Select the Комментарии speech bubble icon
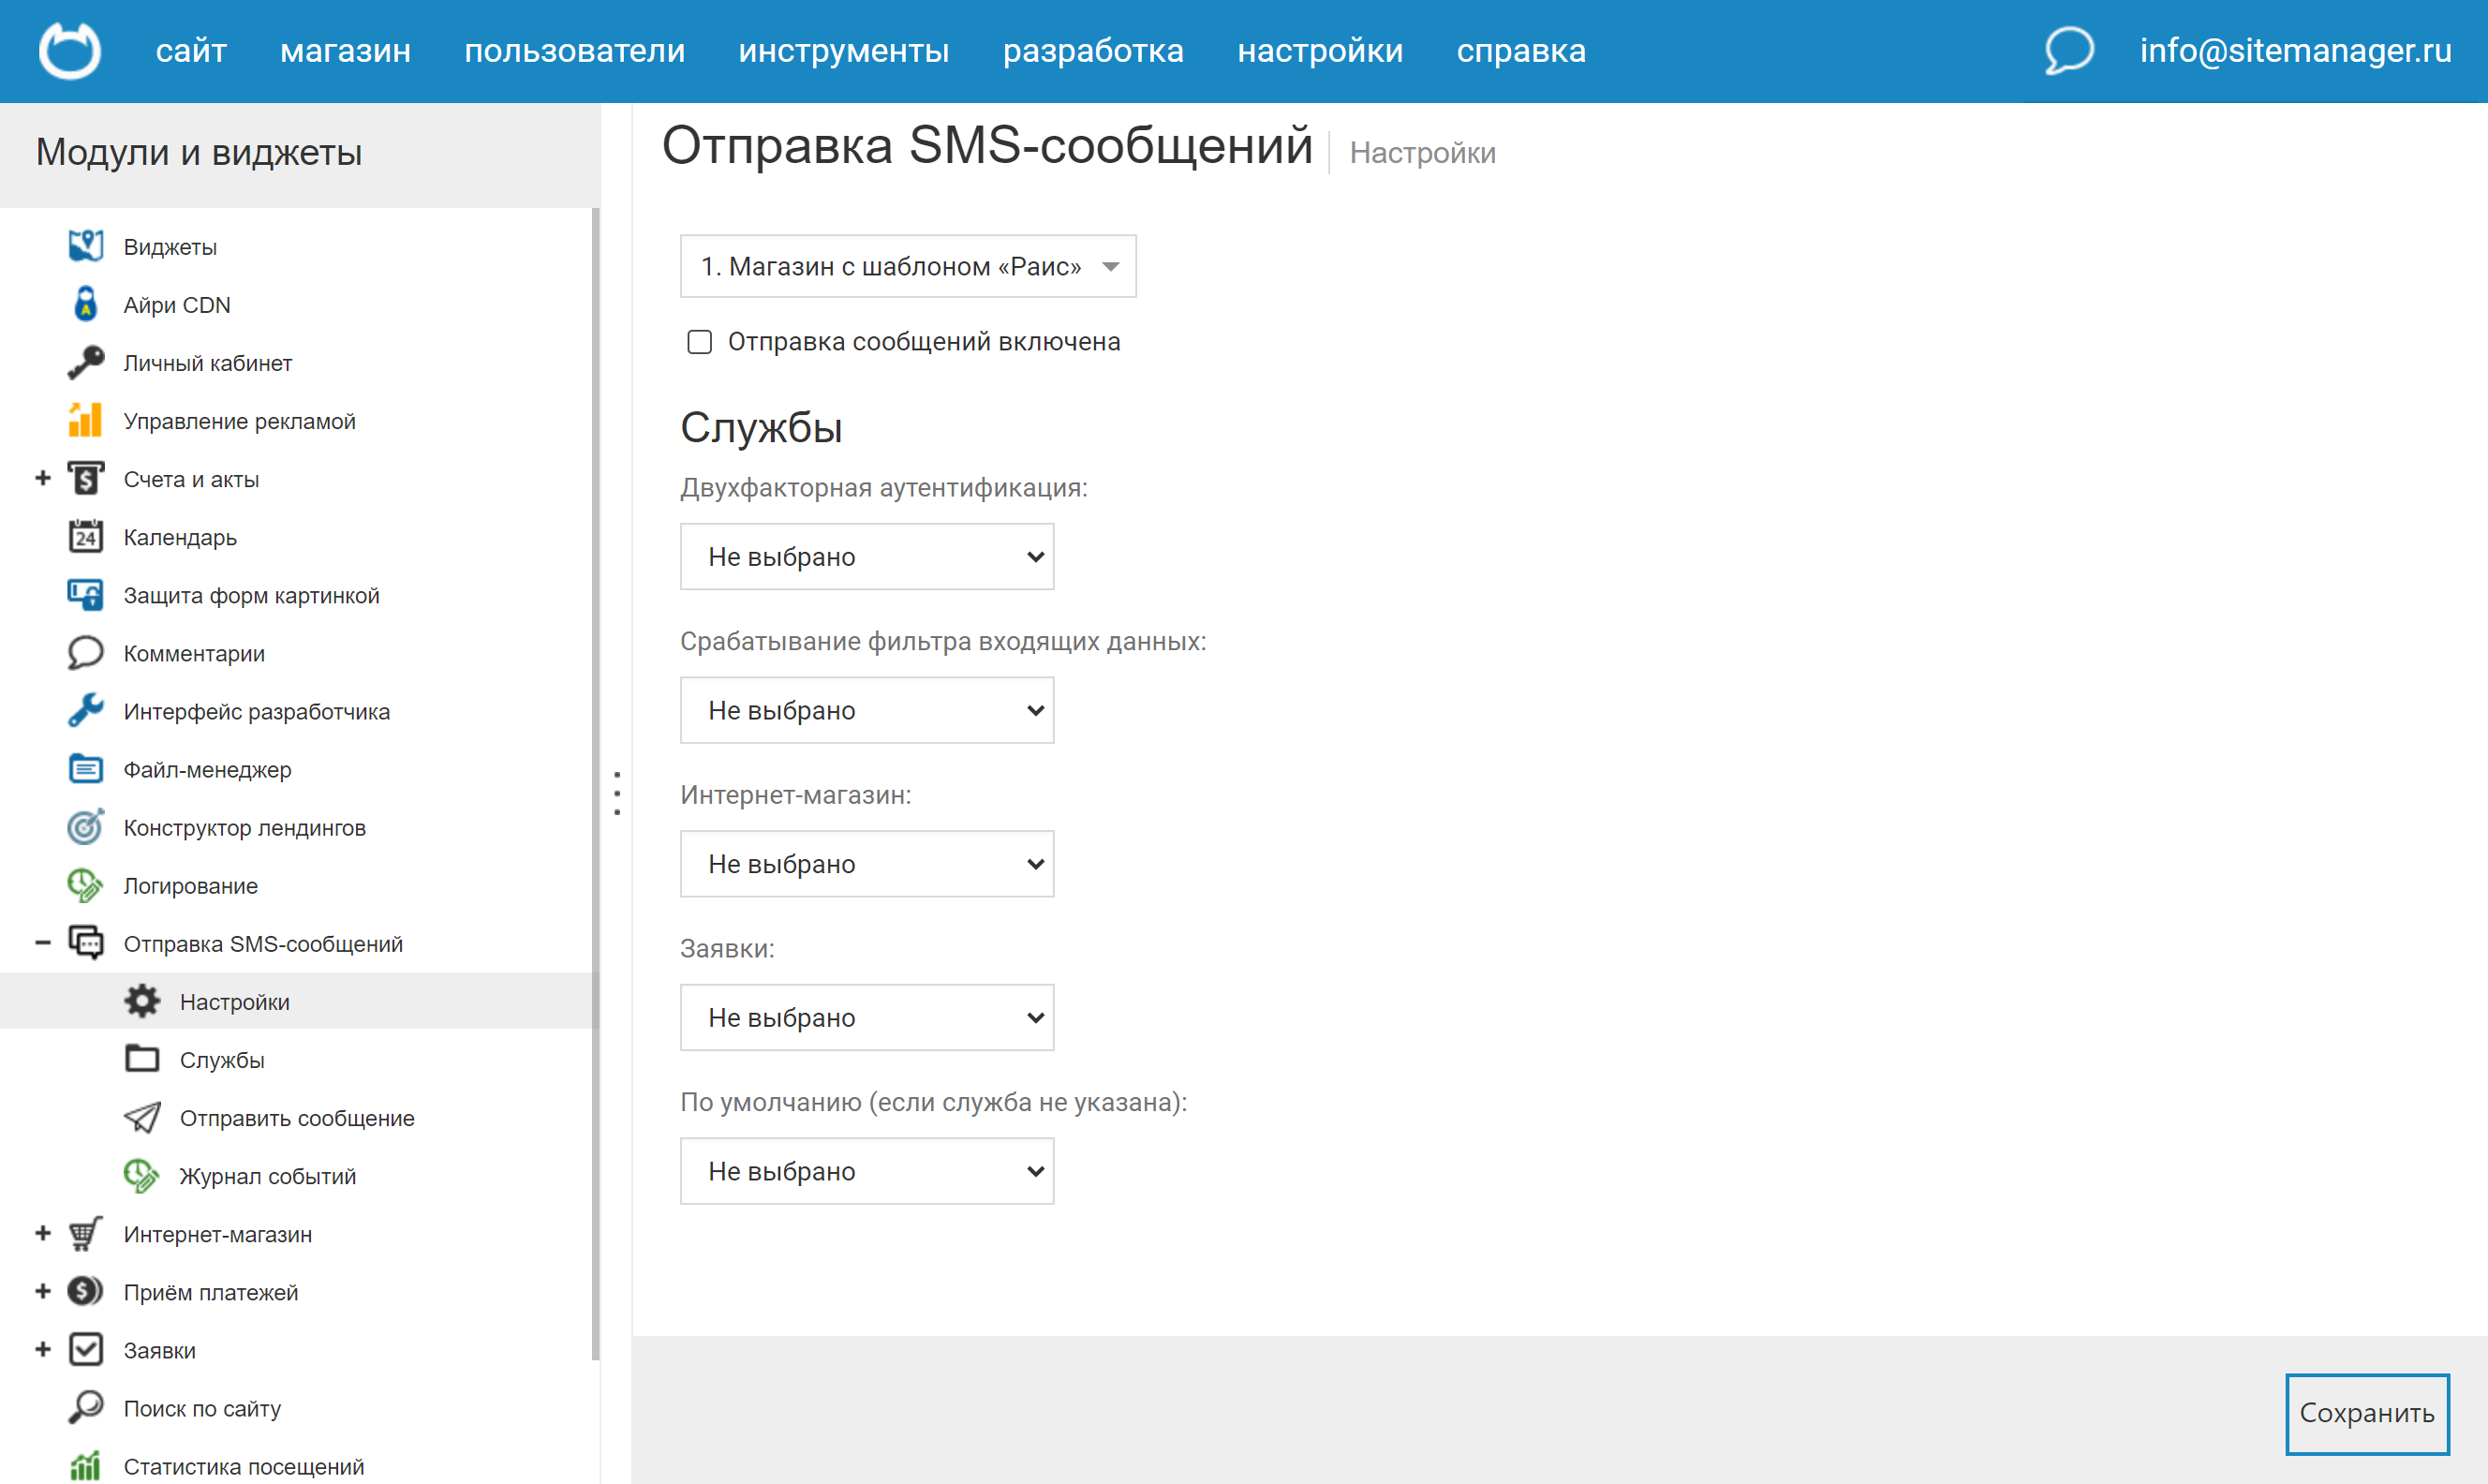Screen dimensions: 2488x1484 click(85, 653)
